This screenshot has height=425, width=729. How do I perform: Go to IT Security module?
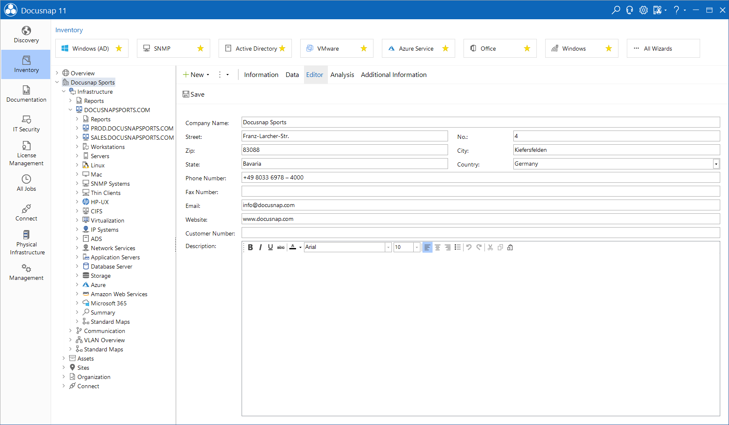tap(26, 124)
